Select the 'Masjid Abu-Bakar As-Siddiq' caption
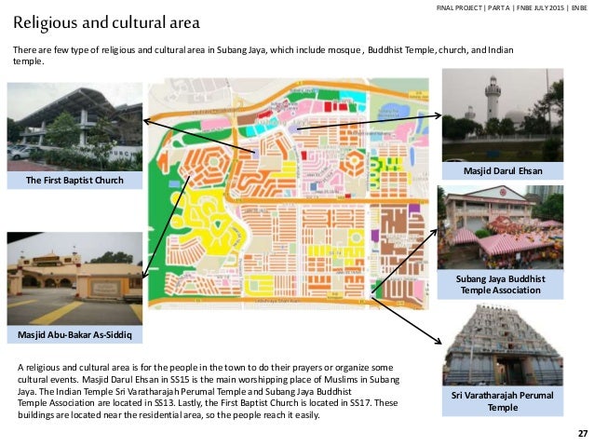The width and height of the screenshot is (594, 446). 74,334
